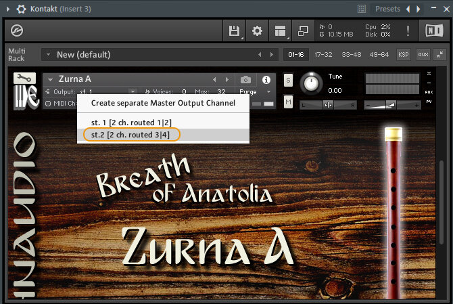Viewport: 453px width, 304px height.
Task: Open the workspace layout panel icon
Action: pyautogui.click(x=280, y=30)
